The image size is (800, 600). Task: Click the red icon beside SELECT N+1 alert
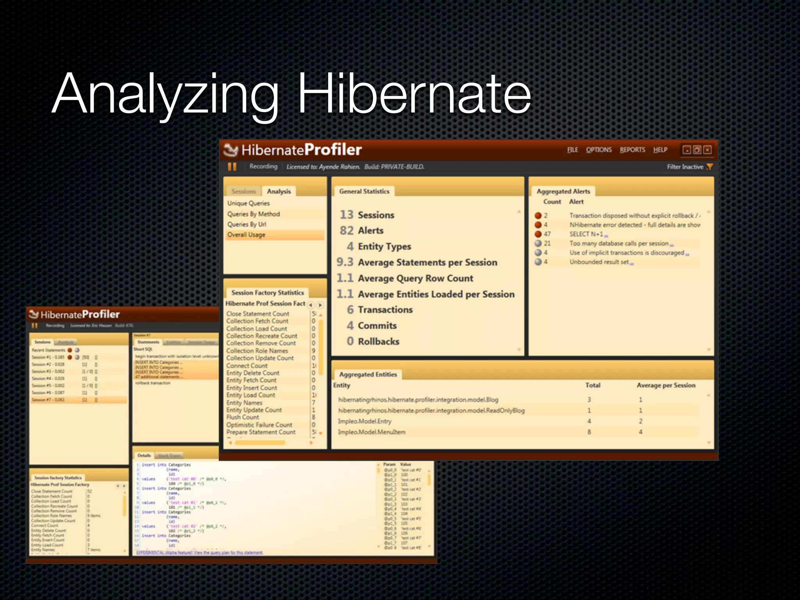[538, 234]
